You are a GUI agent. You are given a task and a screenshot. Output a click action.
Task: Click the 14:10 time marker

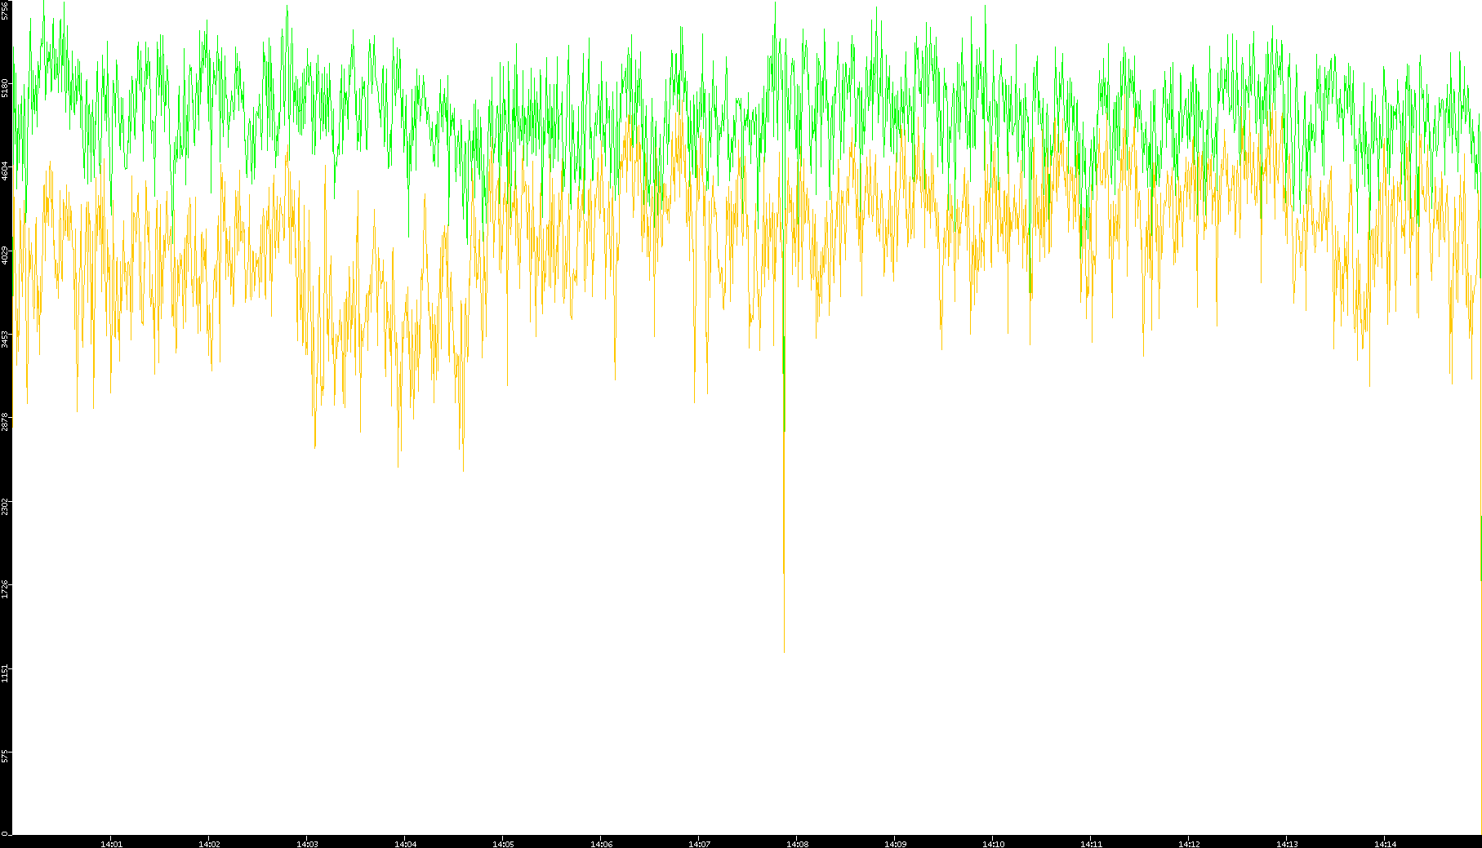(x=993, y=844)
